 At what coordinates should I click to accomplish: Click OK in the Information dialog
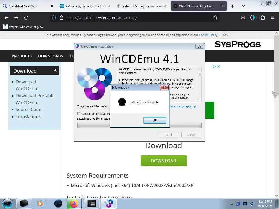pyautogui.click(x=155, y=120)
